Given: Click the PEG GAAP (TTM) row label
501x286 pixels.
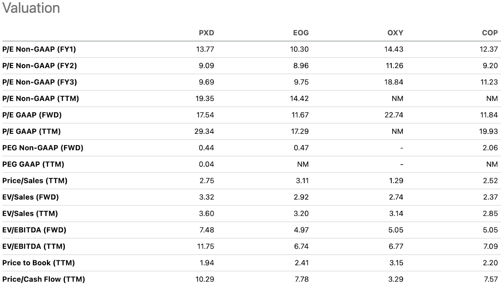Looking at the screenshot, I should pyautogui.click(x=33, y=164).
